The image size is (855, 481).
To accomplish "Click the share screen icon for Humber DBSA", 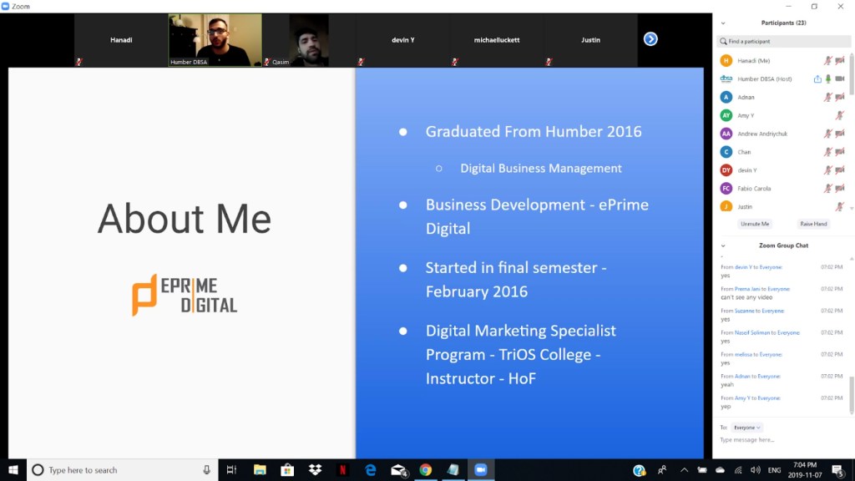I will (817, 79).
